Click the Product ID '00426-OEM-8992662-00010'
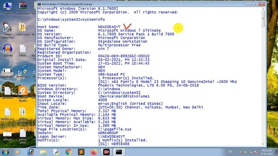 coord(124,56)
